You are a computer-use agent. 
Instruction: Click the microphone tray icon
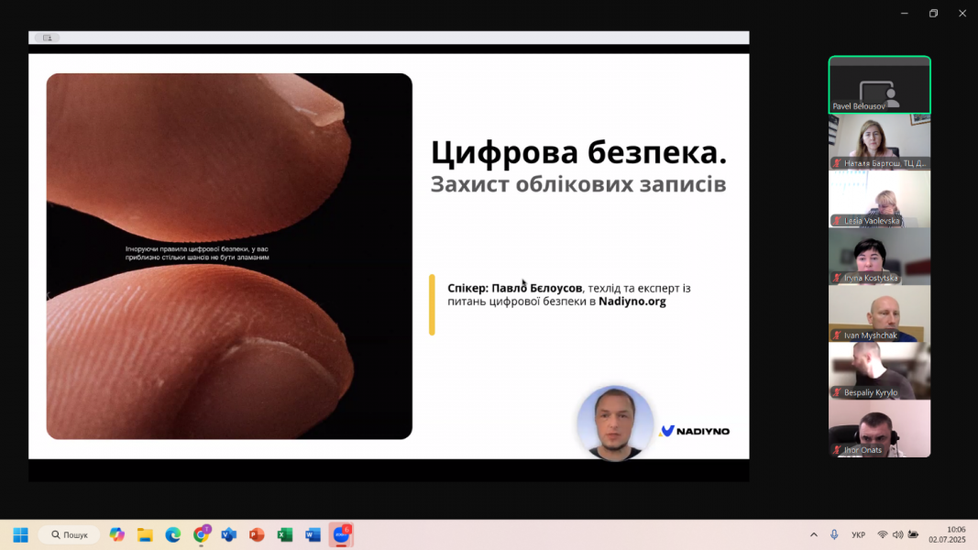(x=834, y=534)
